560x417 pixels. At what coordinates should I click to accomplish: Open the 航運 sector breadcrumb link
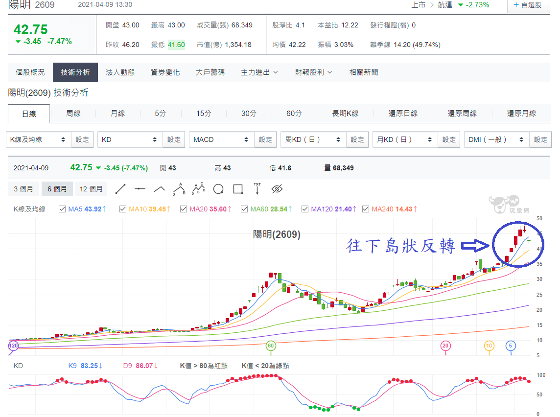(x=445, y=5)
